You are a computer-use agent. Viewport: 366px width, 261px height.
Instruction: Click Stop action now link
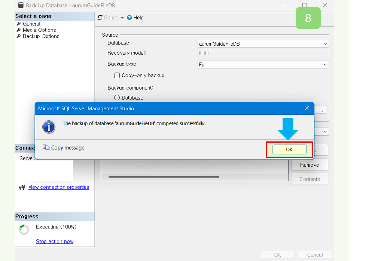tap(55, 242)
